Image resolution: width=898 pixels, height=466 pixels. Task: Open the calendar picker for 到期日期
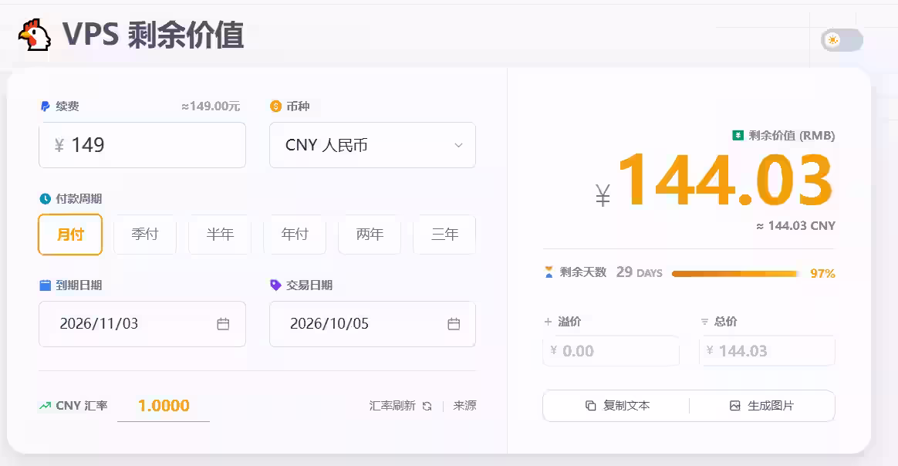coord(224,324)
